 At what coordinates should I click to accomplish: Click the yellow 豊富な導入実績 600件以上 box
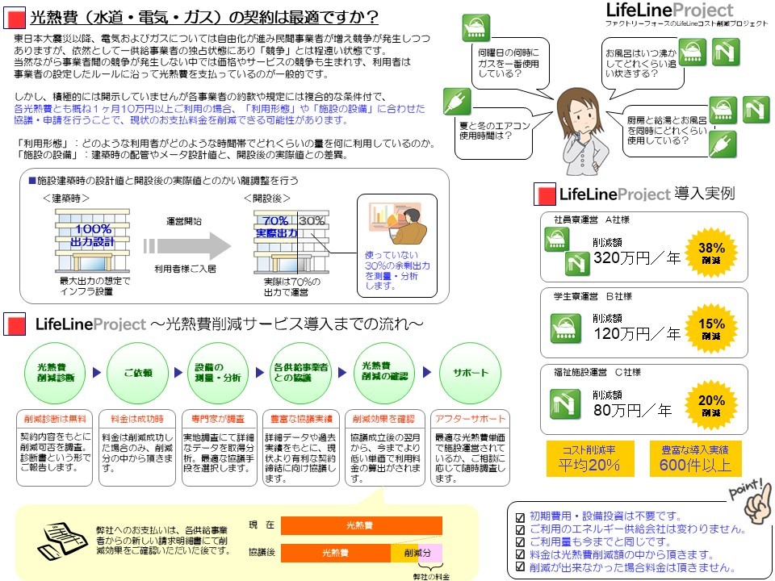point(695,458)
